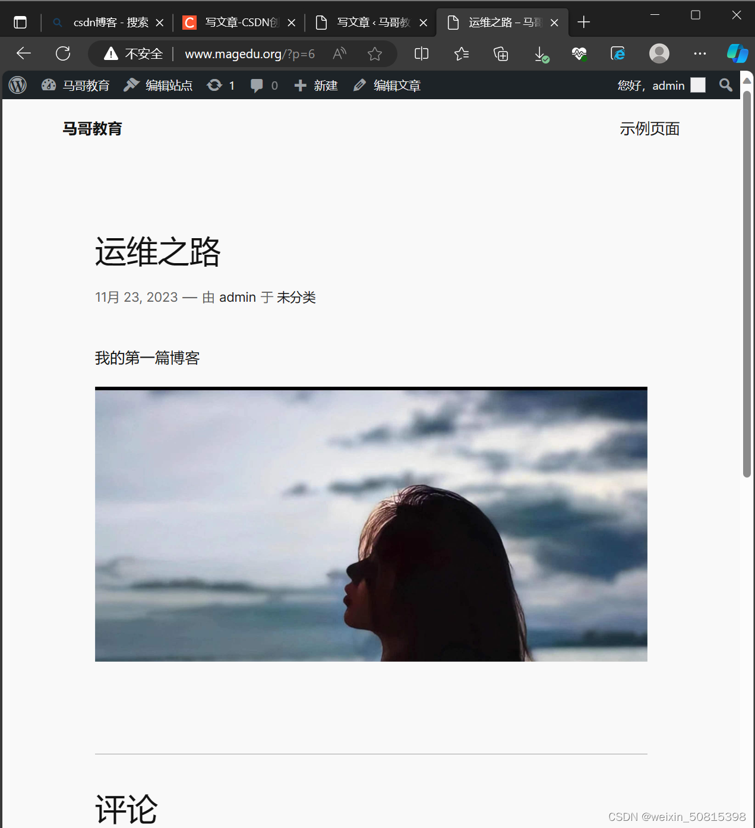Edit this post via the pencil icon
The image size is (755, 828).
[x=359, y=85]
